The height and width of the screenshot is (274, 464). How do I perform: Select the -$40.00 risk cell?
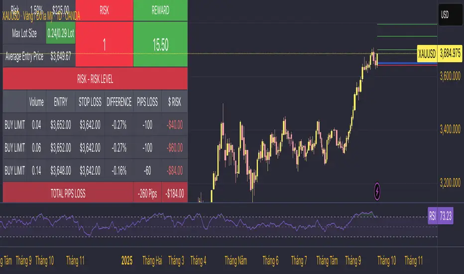175,125
